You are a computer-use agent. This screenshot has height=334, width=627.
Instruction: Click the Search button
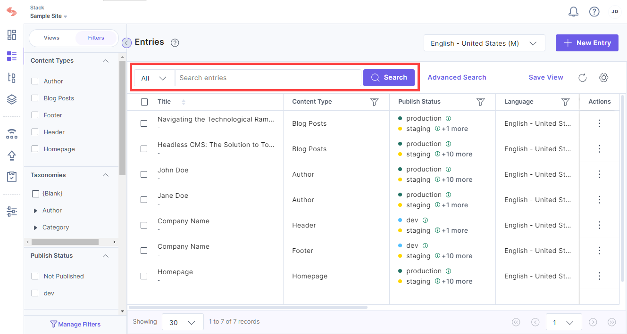pyautogui.click(x=389, y=78)
